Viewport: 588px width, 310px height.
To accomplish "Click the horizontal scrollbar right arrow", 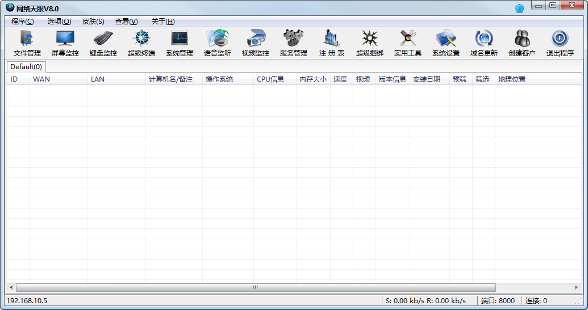I will pos(577,287).
